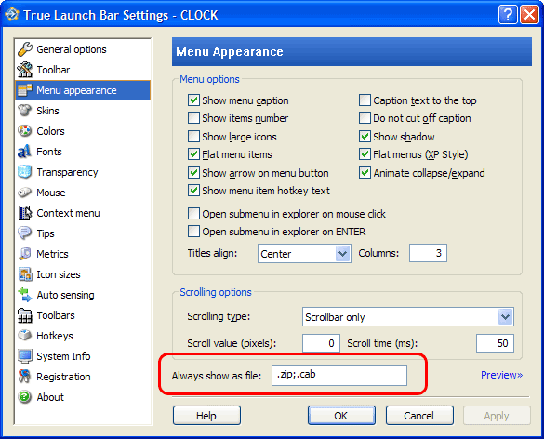Viewport: 544px width, 439px height.
Task: Click the Columns input field
Action: point(428,253)
